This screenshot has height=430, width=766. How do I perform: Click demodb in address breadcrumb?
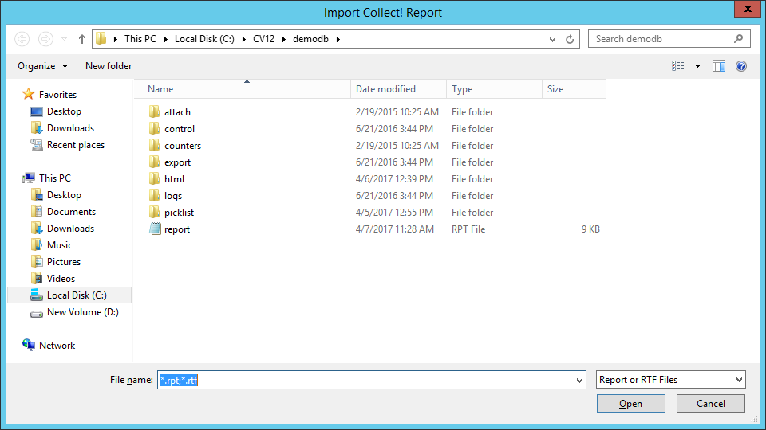click(310, 39)
